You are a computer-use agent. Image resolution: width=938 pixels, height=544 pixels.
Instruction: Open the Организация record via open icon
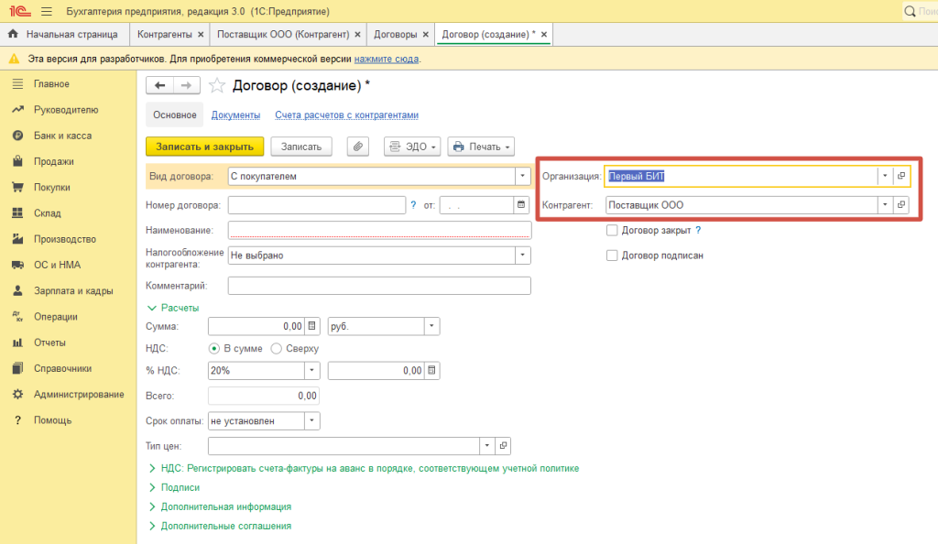point(900,176)
